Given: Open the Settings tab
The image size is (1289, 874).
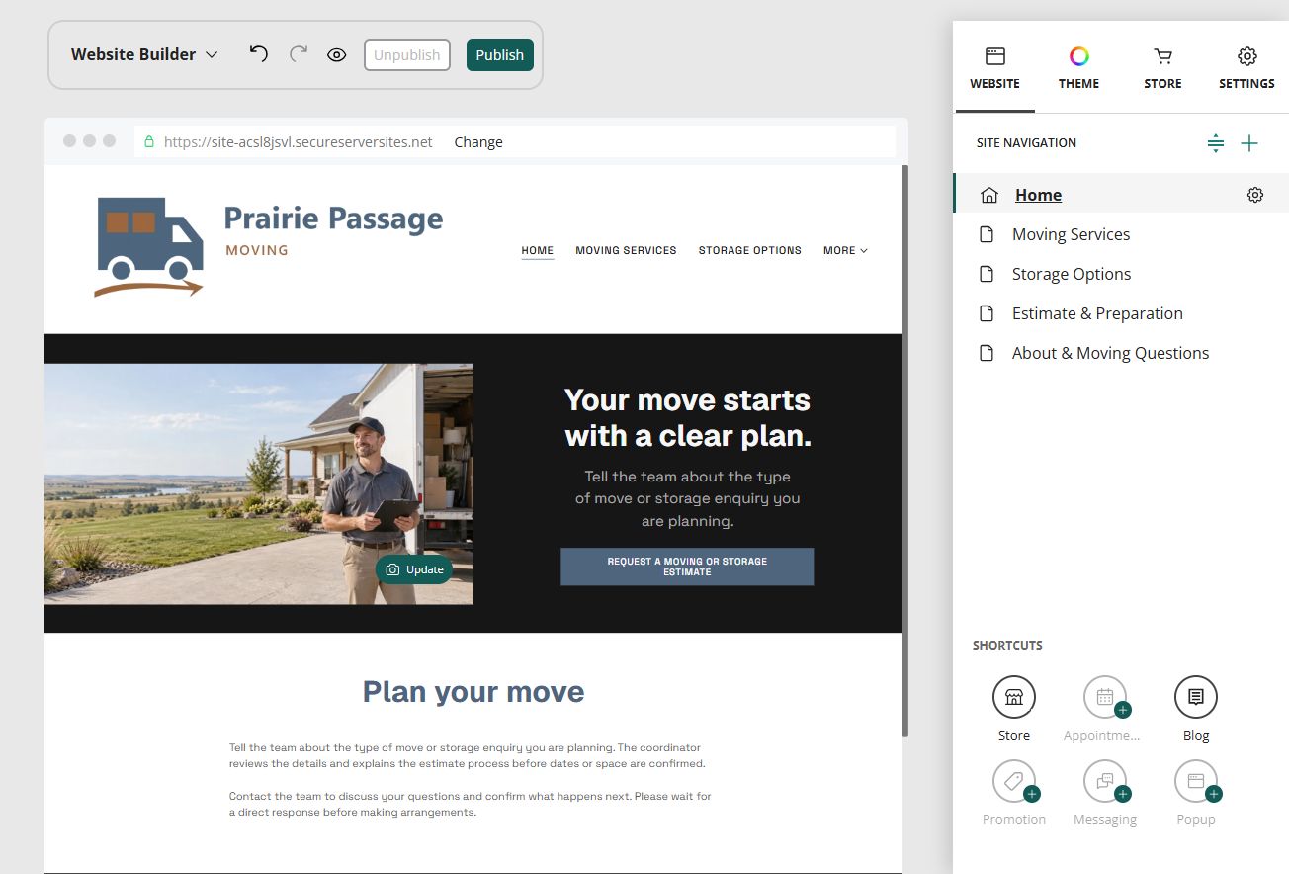Looking at the screenshot, I should tap(1246, 67).
